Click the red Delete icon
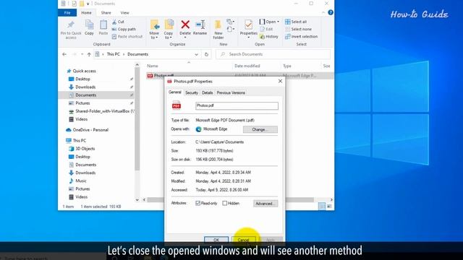The height and width of the screenshot is (260, 463). click(185, 25)
